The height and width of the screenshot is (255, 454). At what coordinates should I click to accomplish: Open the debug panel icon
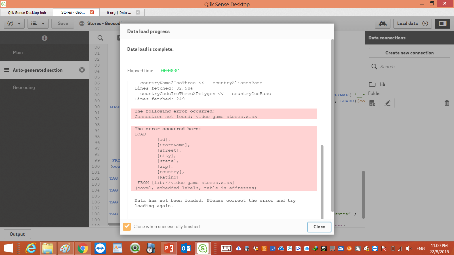(382, 24)
